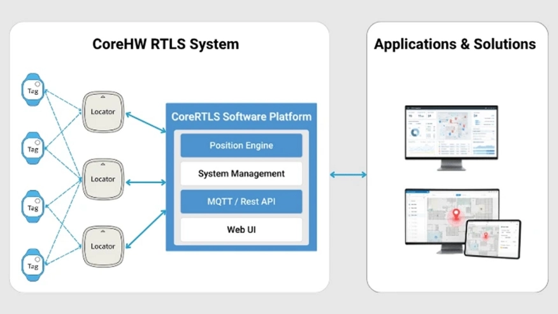Viewport: 558px width, 314px height.
Task: Click the System Management block
Action: pos(241,173)
